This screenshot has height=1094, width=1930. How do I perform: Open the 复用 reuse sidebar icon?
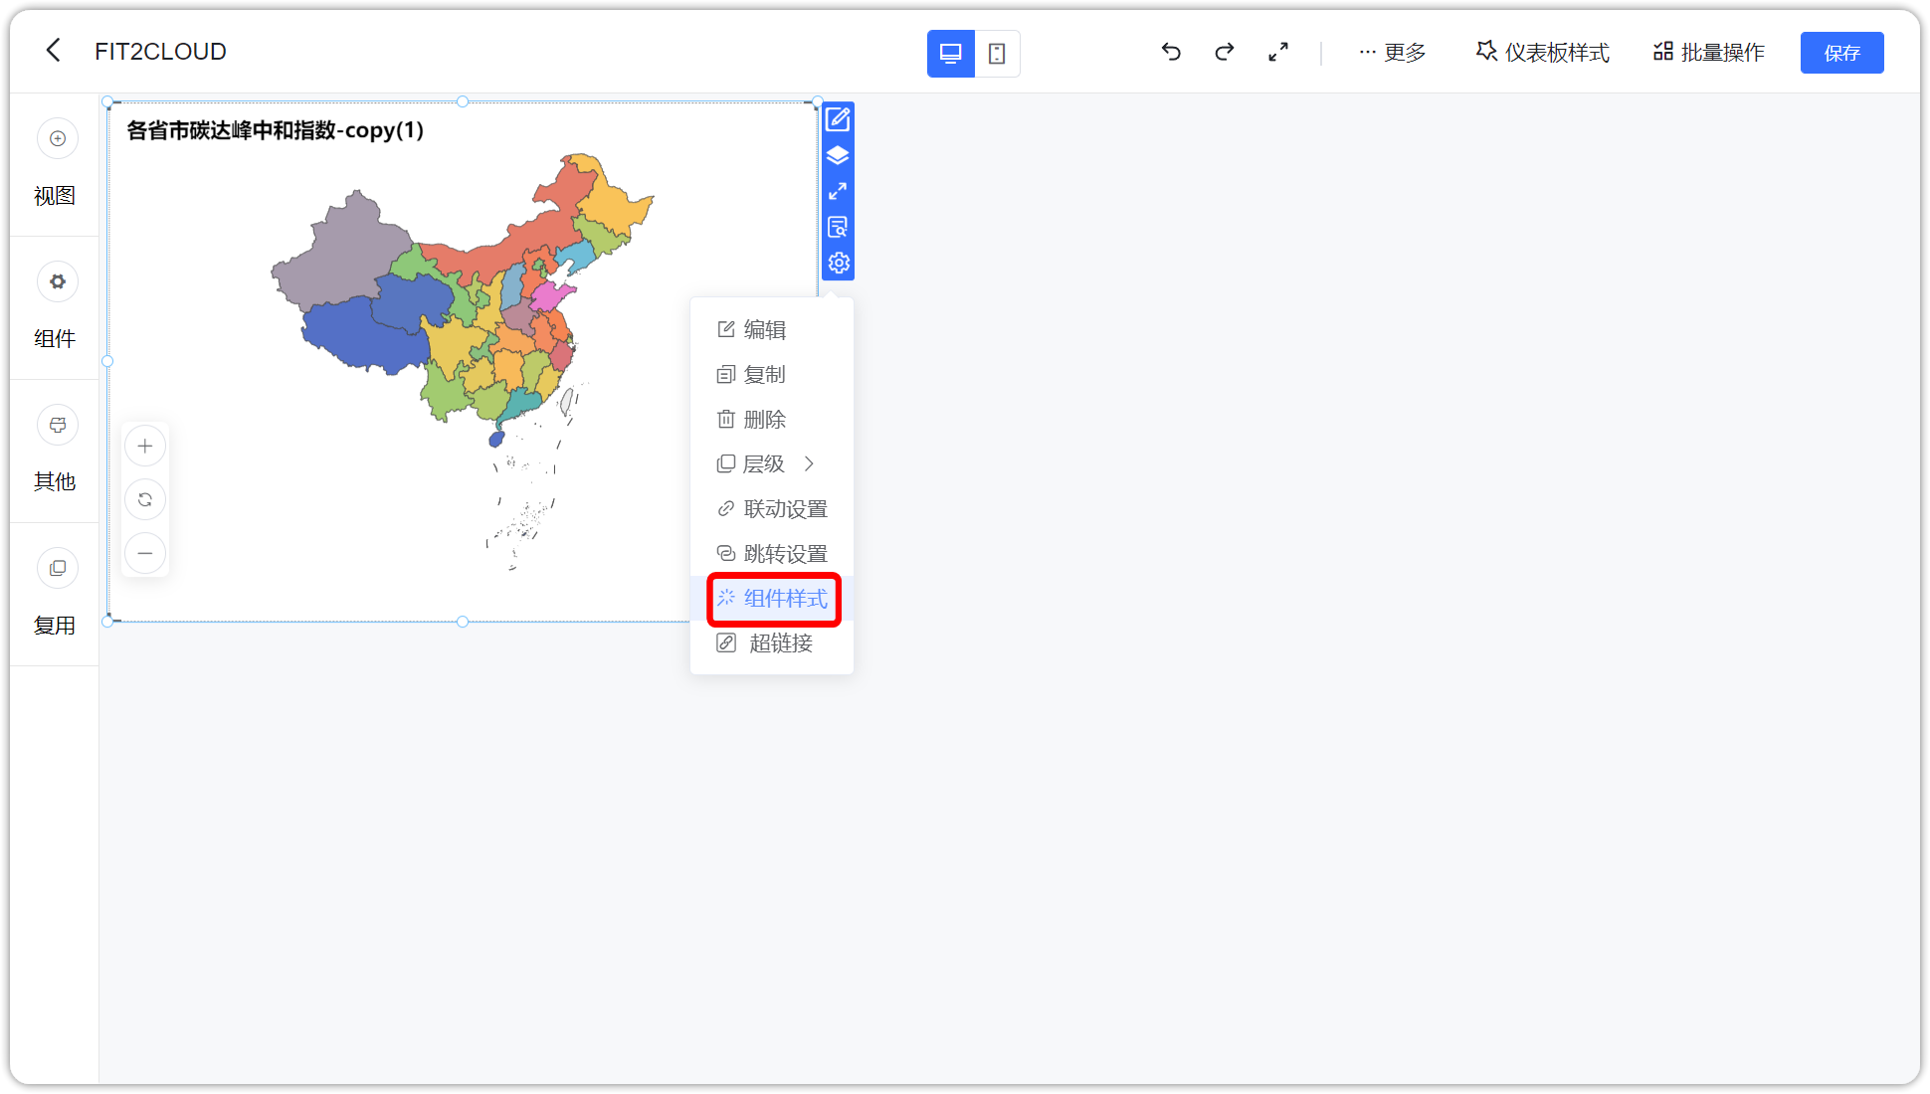[x=58, y=569]
